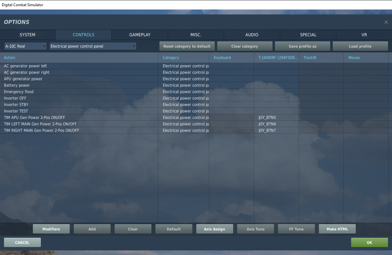Click the Category column header
This screenshot has height=255, width=392.
point(184,58)
